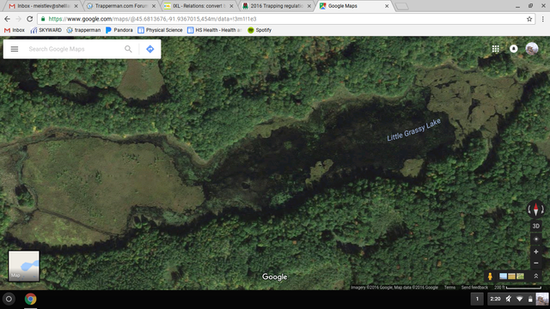Reset the compass to north

click(535, 209)
